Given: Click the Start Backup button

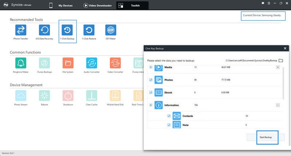Looking at the screenshot, I should [266, 137].
